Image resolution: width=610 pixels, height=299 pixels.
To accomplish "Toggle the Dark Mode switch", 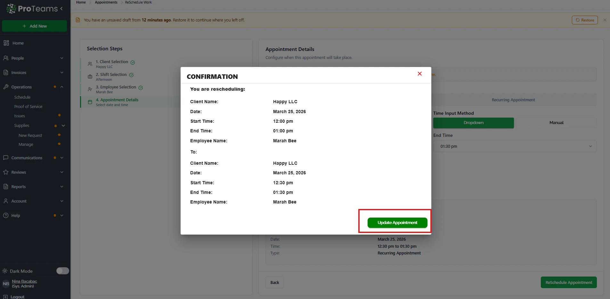I will 62,271.
